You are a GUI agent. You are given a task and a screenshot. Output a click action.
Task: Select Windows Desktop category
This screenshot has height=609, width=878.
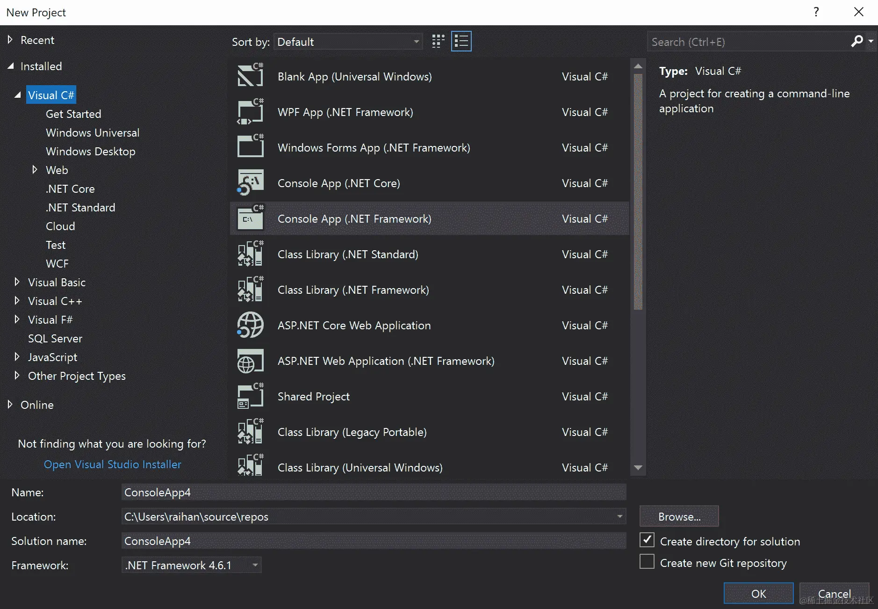pos(91,152)
